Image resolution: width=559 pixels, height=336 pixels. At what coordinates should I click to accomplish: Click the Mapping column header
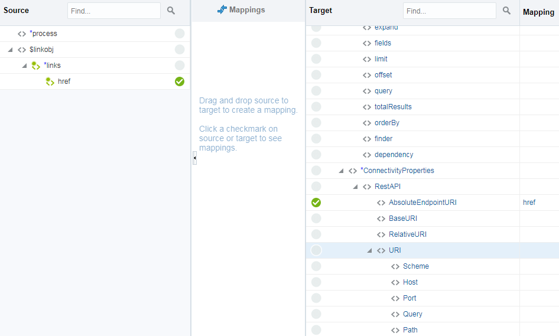point(538,12)
